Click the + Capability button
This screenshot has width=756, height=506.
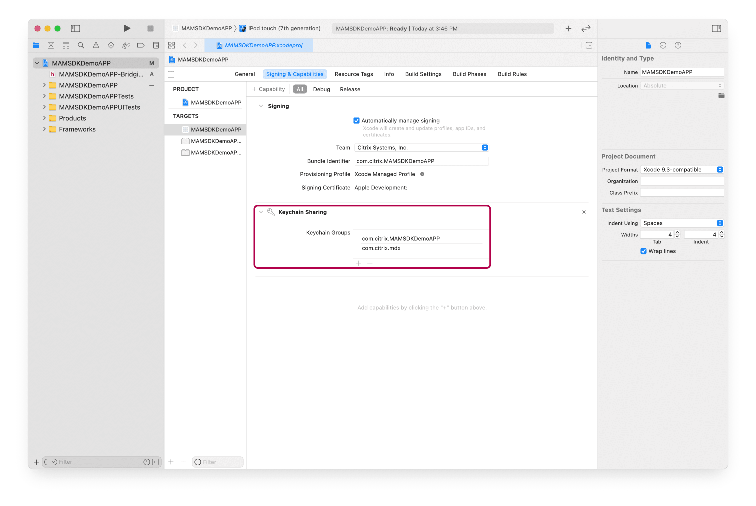(268, 89)
